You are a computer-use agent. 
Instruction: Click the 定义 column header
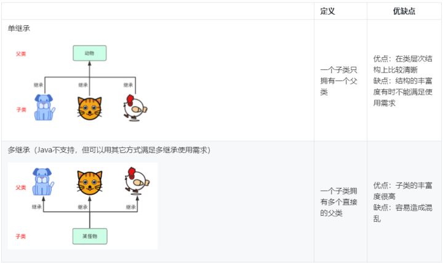coord(327,11)
